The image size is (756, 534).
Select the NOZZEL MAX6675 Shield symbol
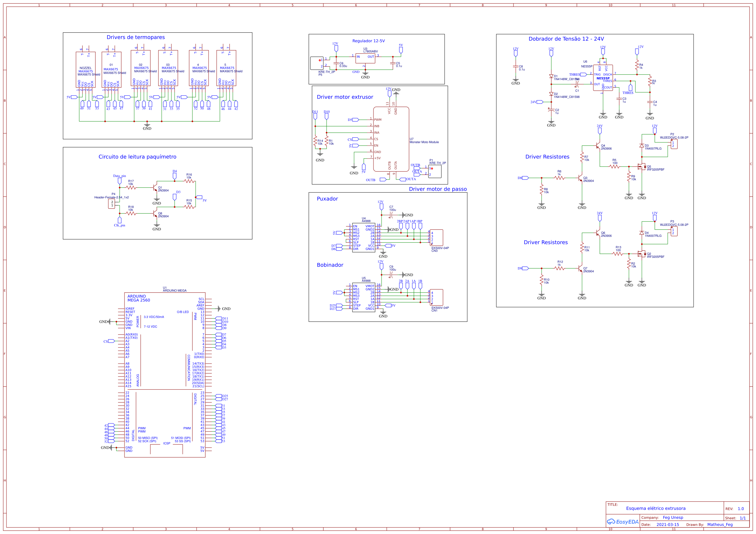85,69
